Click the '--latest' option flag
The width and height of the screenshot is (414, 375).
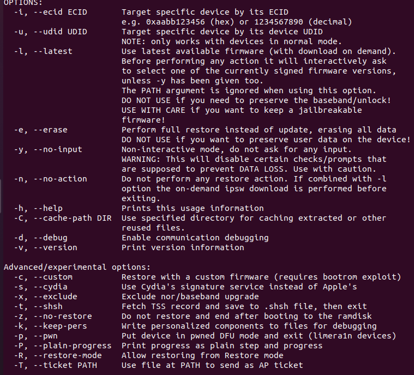coord(53,51)
